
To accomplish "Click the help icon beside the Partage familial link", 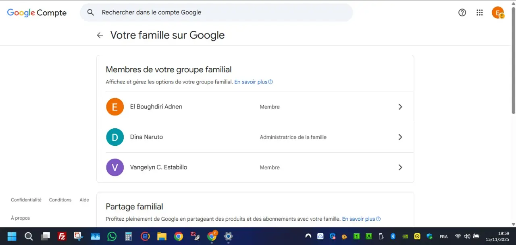I will (378, 219).
